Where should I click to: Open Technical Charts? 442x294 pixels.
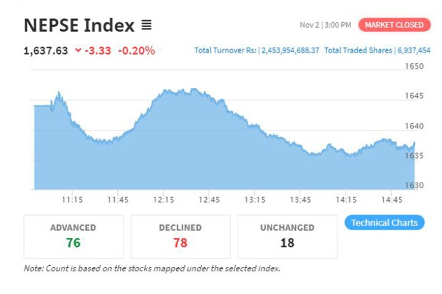(384, 222)
